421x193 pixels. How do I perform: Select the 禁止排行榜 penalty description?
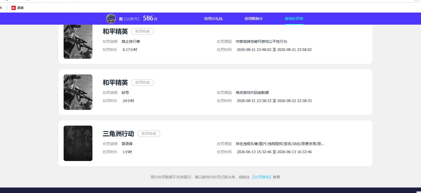[131, 41]
